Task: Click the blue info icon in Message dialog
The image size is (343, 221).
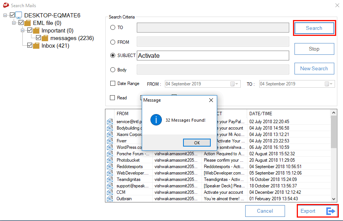Action: 156,120
